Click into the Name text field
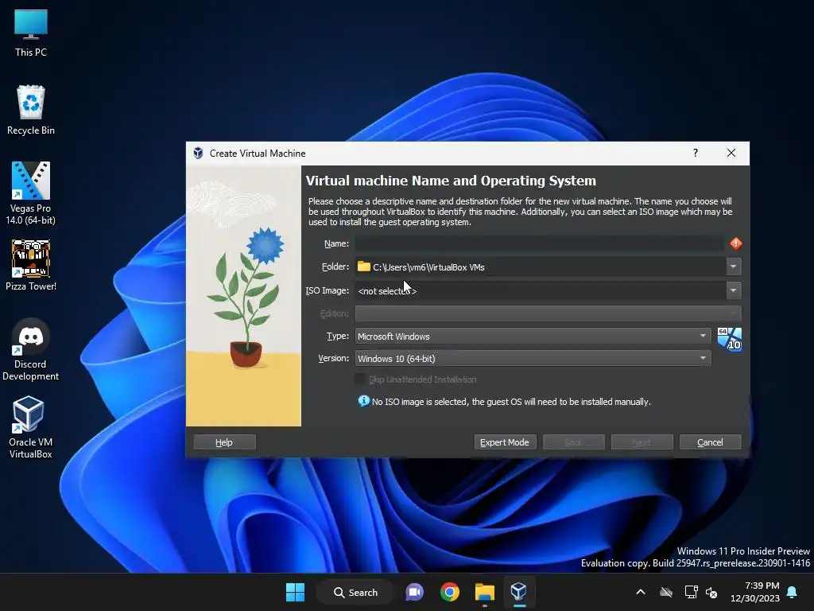The width and height of the screenshot is (814, 611). [x=540, y=243]
